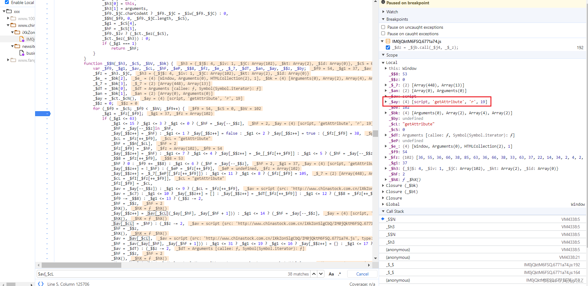Click Line 5, Column 125706 status

tap(68, 284)
